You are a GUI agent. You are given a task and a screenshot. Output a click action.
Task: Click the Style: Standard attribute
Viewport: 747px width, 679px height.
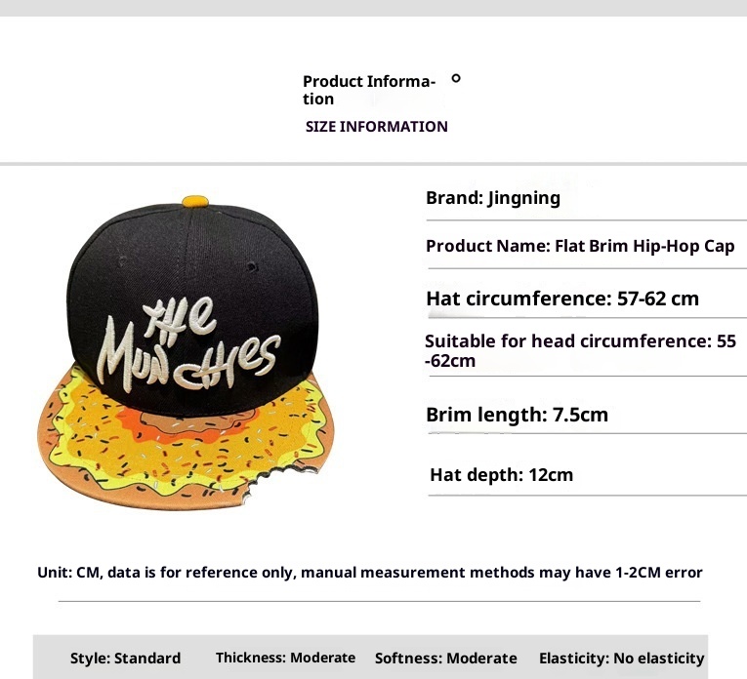(125, 658)
